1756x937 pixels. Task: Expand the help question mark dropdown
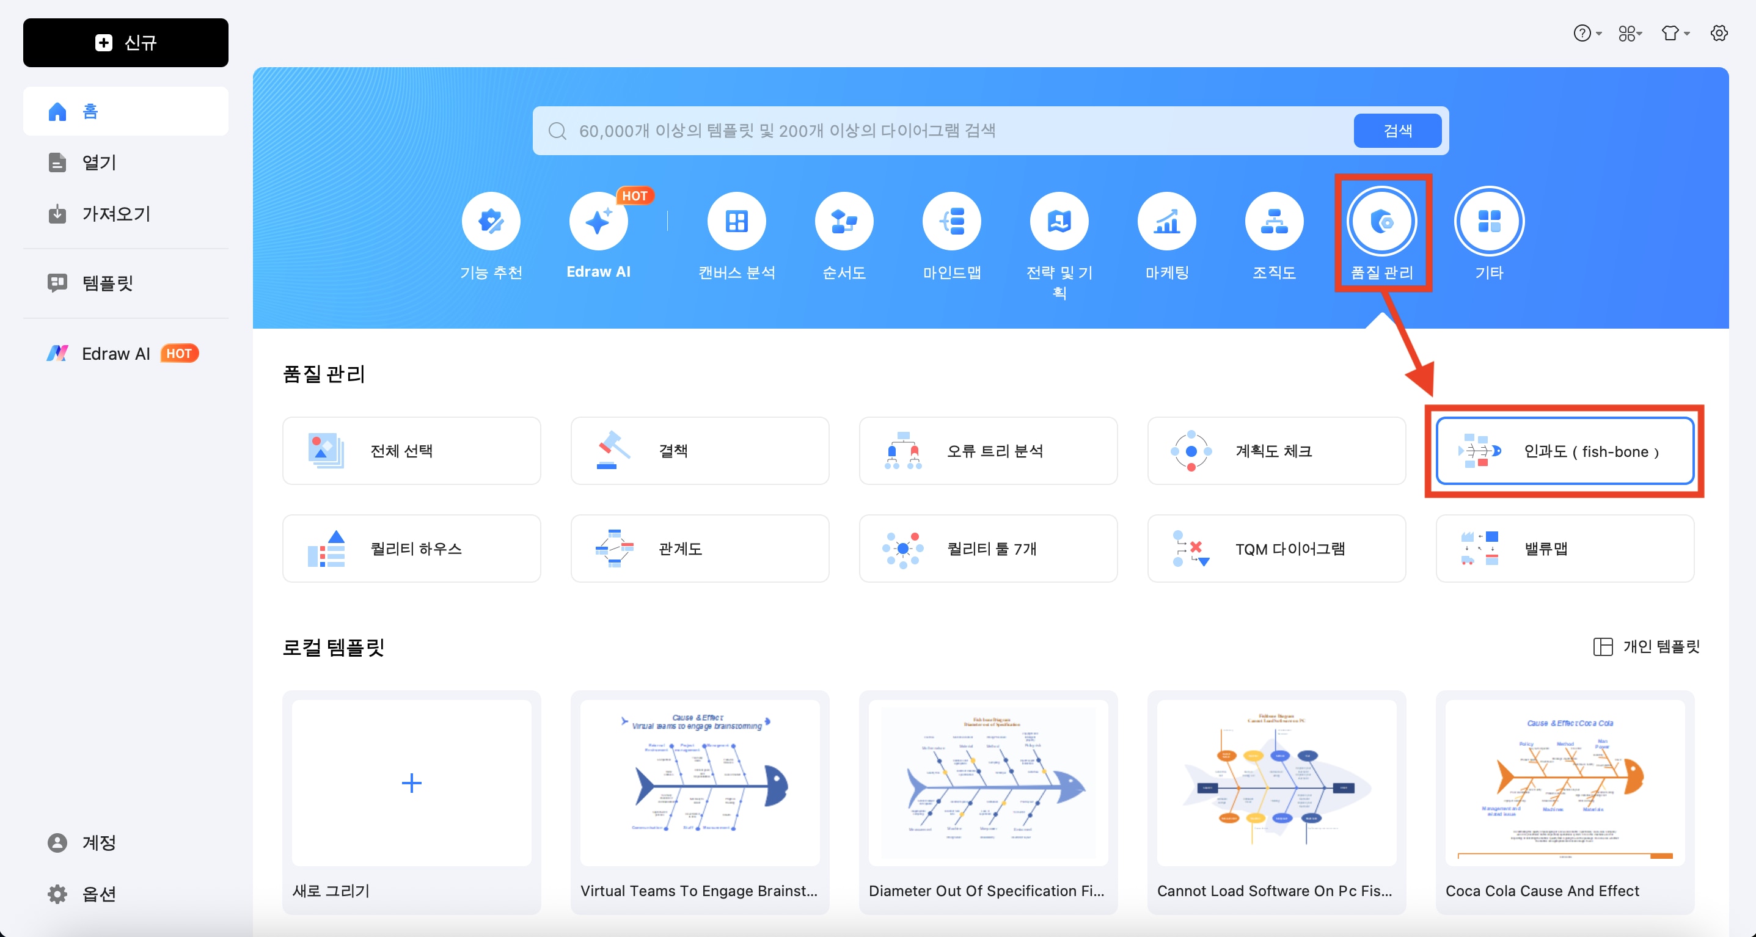(x=1586, y=34)
